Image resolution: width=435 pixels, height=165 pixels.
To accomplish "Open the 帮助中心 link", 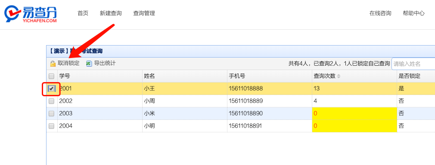I will click(x=413, y=13).
